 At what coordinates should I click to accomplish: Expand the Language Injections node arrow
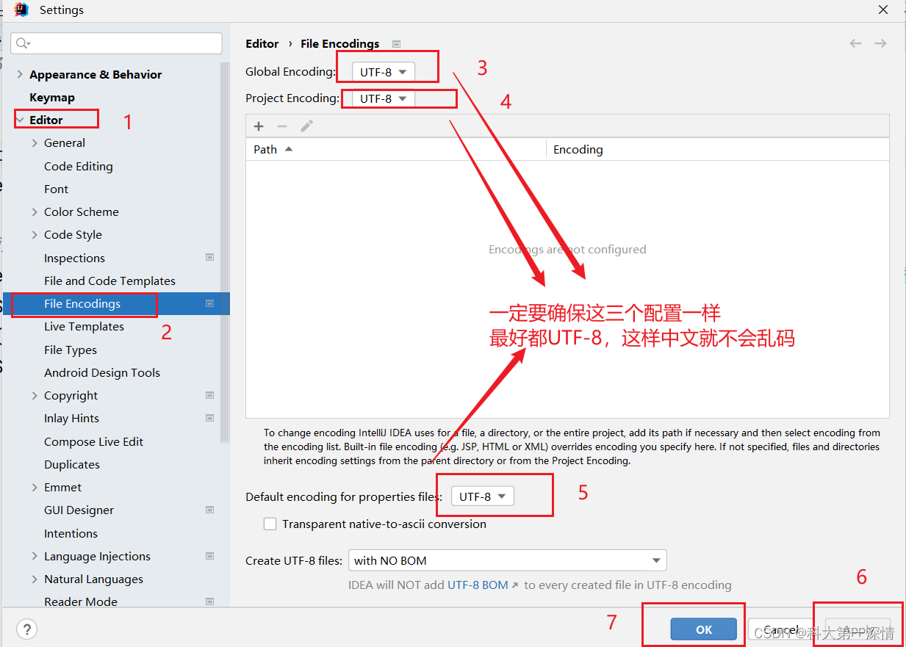point(35,556)
